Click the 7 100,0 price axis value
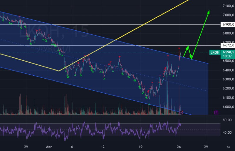The height and width of the screenshot is (151, 235). [228, 6]
